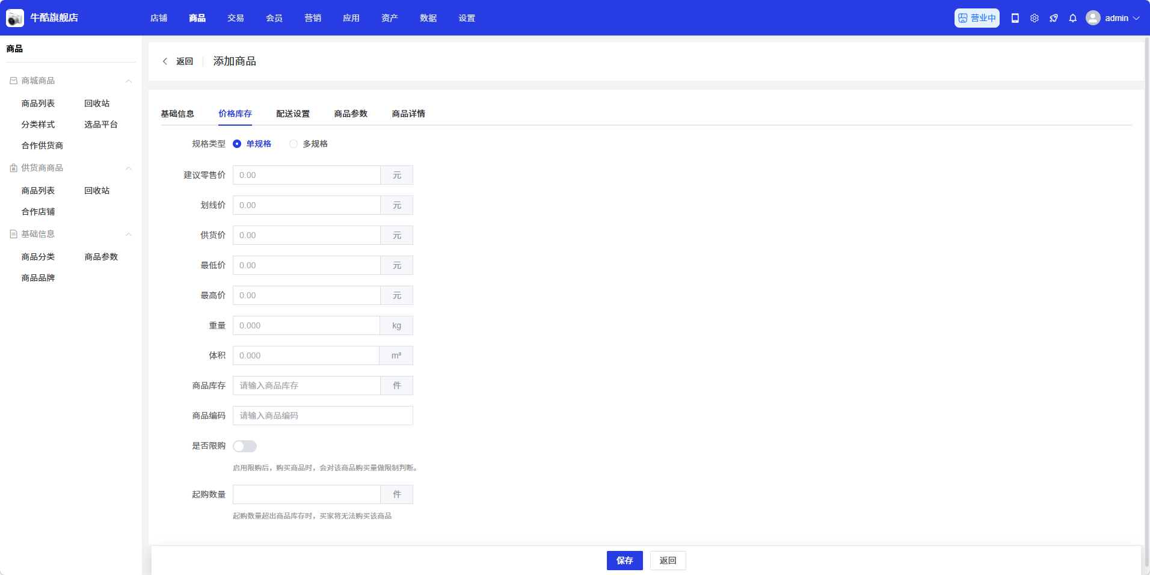Select the 单规格 radio option
The image size is (1150, 575).
click(237, 144)
